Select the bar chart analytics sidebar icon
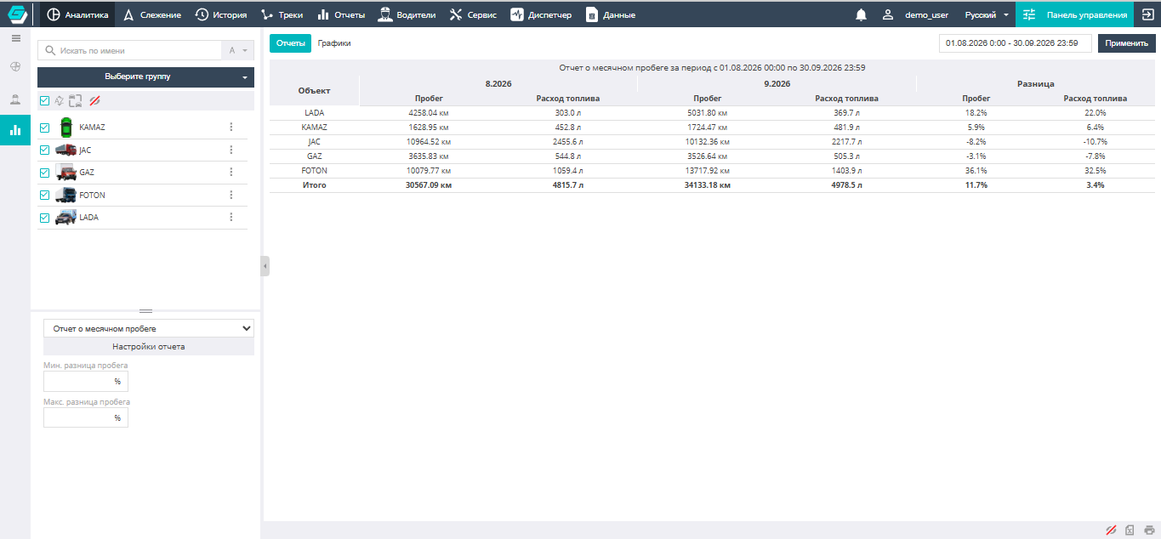This screenshot has height=539, width=1161. pos(15,130)
